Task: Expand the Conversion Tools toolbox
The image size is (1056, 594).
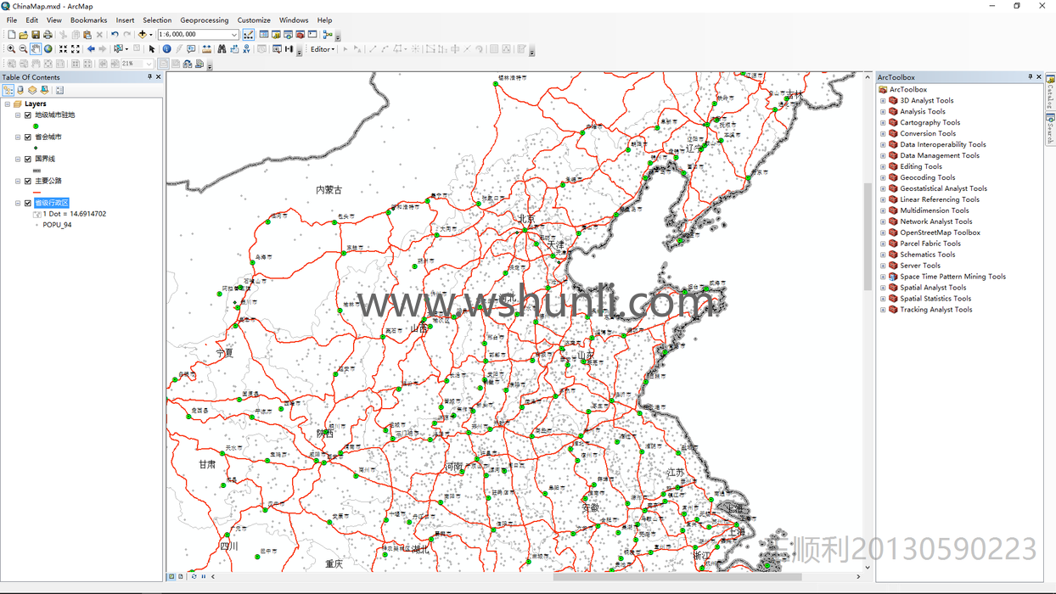Action: tap(883, 133)
